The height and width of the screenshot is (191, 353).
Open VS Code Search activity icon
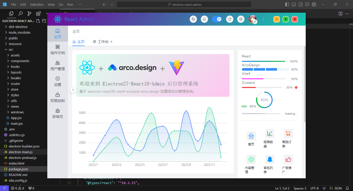coord(20,14)
